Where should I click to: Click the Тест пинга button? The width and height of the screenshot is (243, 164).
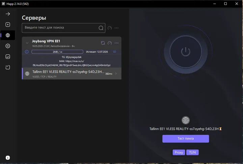click(x=186, y=139)
